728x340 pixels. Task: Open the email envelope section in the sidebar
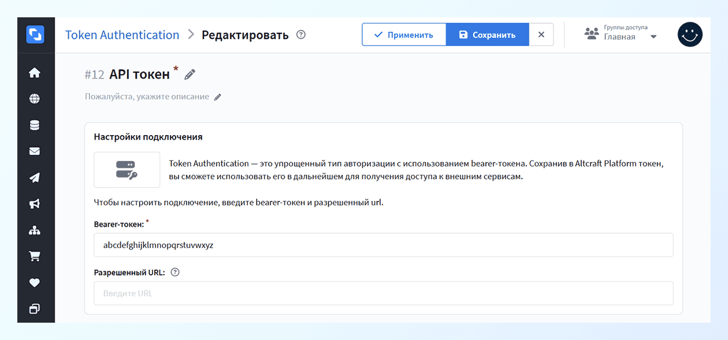pyautogui.click(x=35, y=151)
